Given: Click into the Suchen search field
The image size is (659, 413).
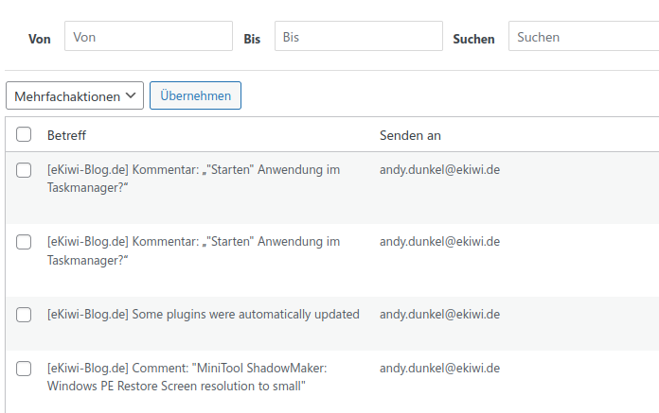Looking at the screenshot, I should [x=584, y=36].
